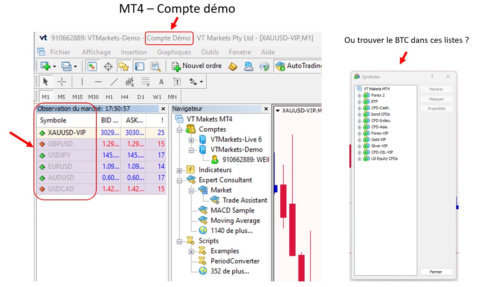
Task: Collapse the Market node under Expert Consultant
Action: [x=191, y=190]
